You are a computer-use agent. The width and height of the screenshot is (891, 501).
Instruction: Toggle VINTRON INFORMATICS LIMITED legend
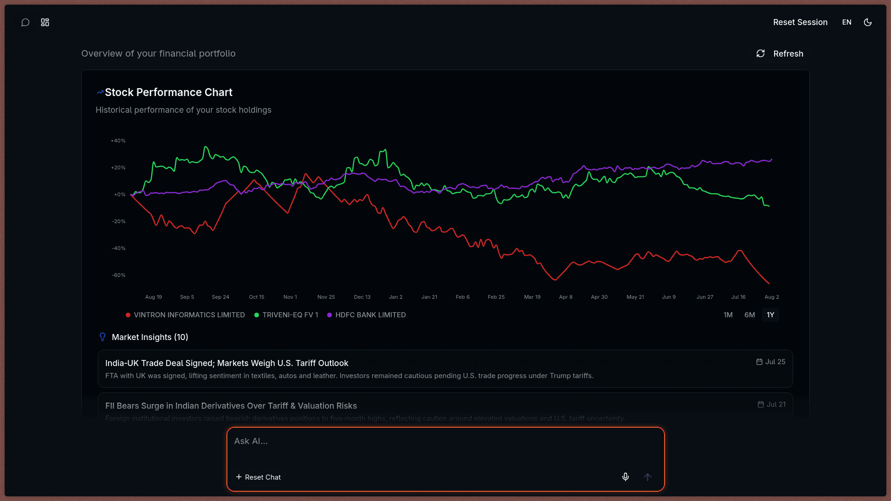pos(185,315)
